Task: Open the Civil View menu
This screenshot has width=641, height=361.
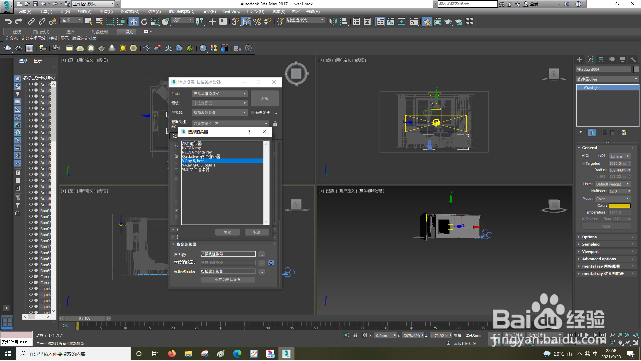Action: pos(231,12)
